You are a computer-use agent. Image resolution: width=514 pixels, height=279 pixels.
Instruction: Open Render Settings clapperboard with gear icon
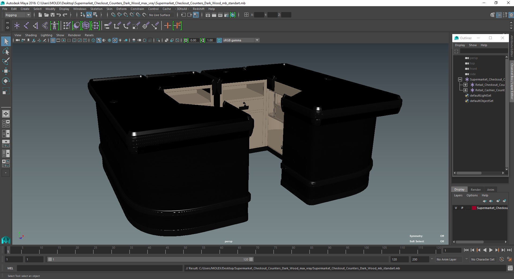(226, 15)
